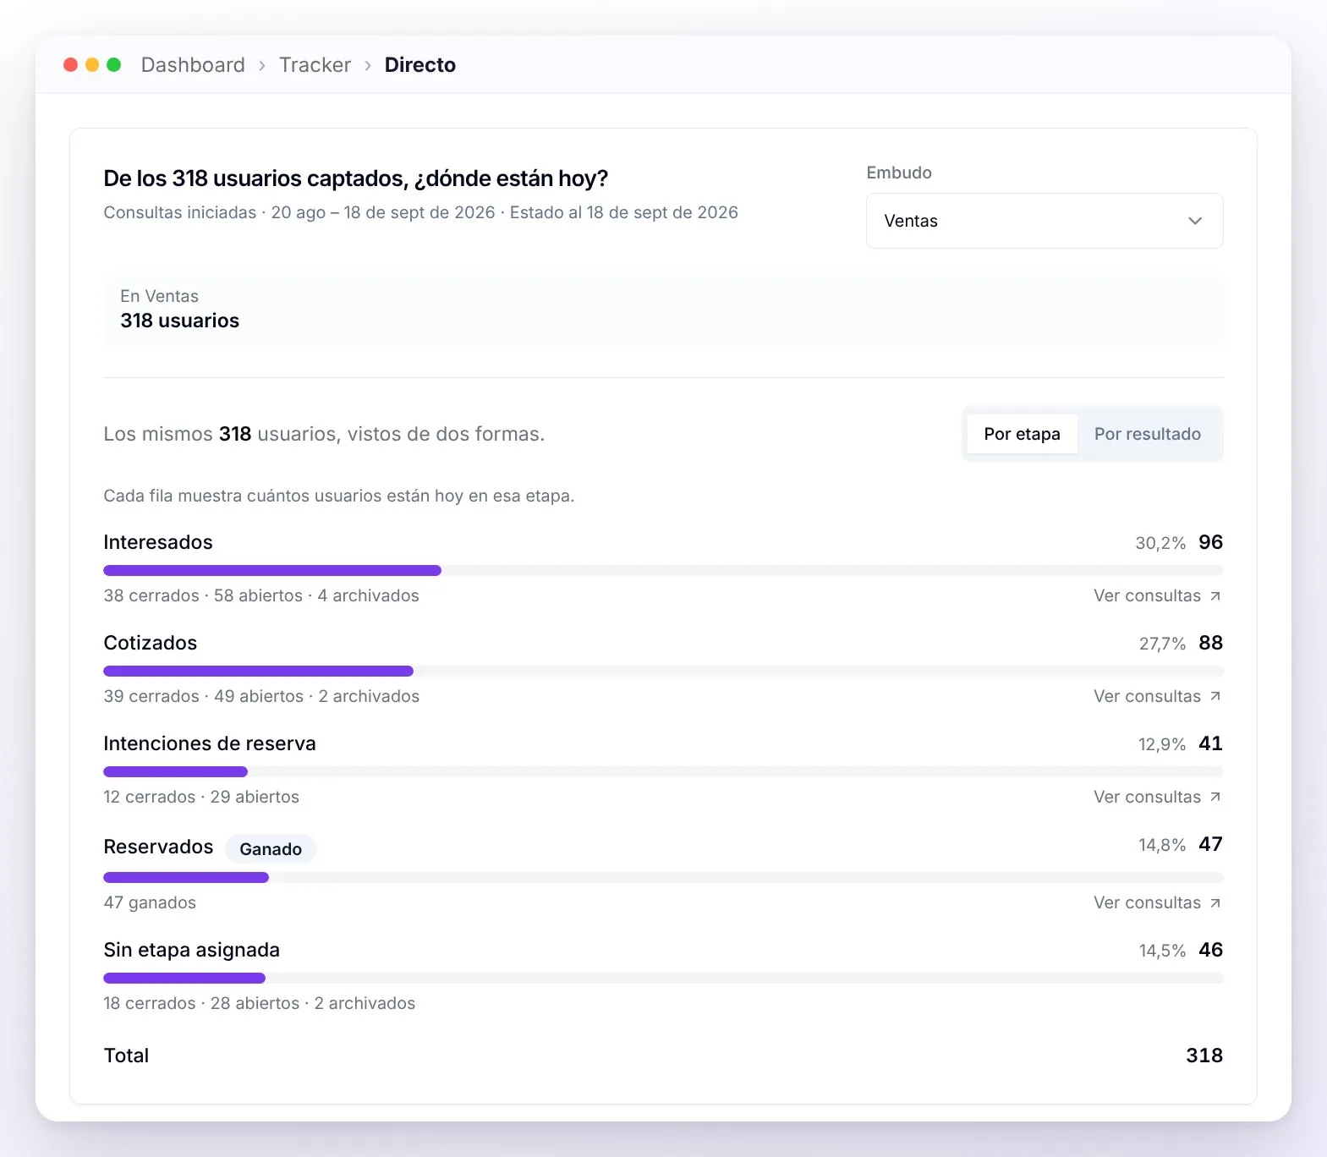Screen dimensions: 1327x1157
Task: Click '12 cerrados · 29 abiertos' text
Action: coord(201,798)
